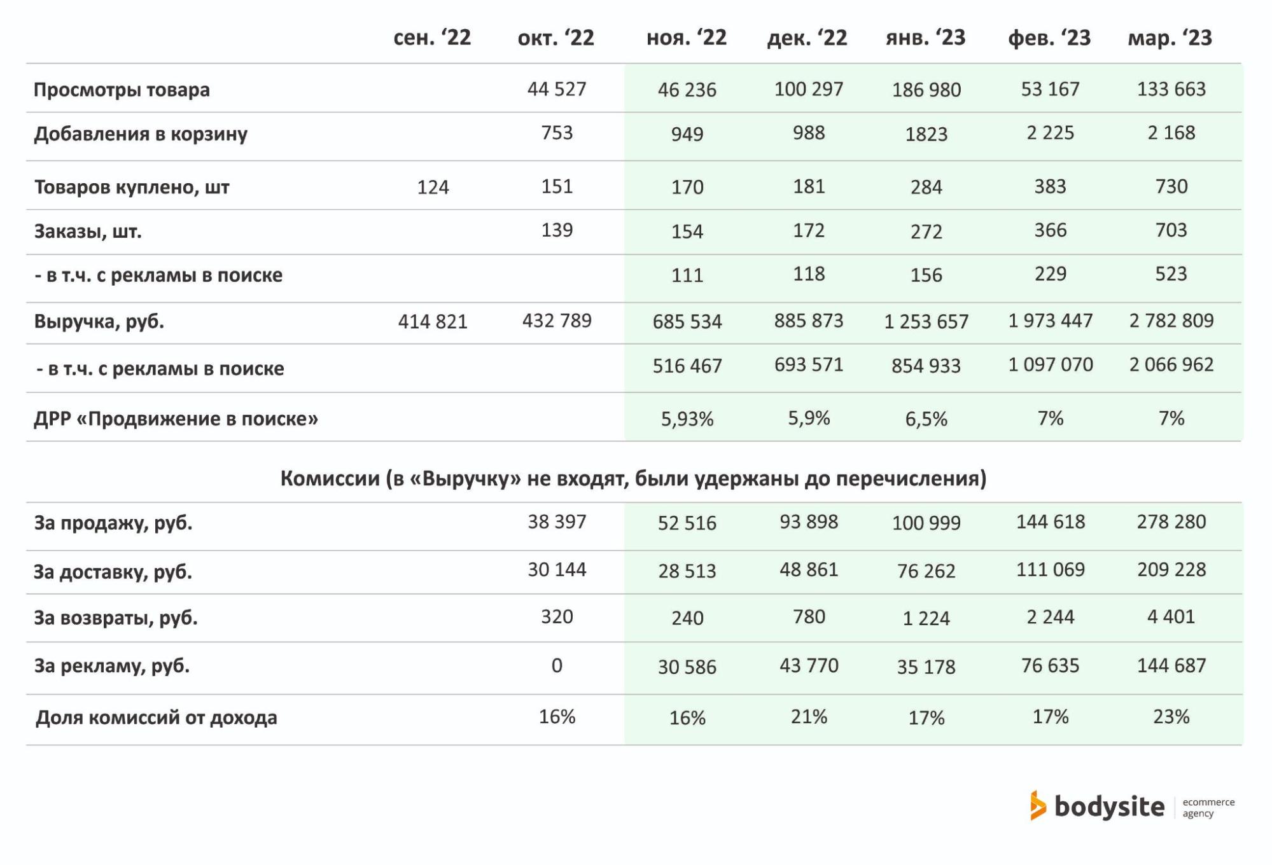This screenshot has width=1272, height=865.
Task: Select the purchased goods value 730
Action: pos(1171,186)
